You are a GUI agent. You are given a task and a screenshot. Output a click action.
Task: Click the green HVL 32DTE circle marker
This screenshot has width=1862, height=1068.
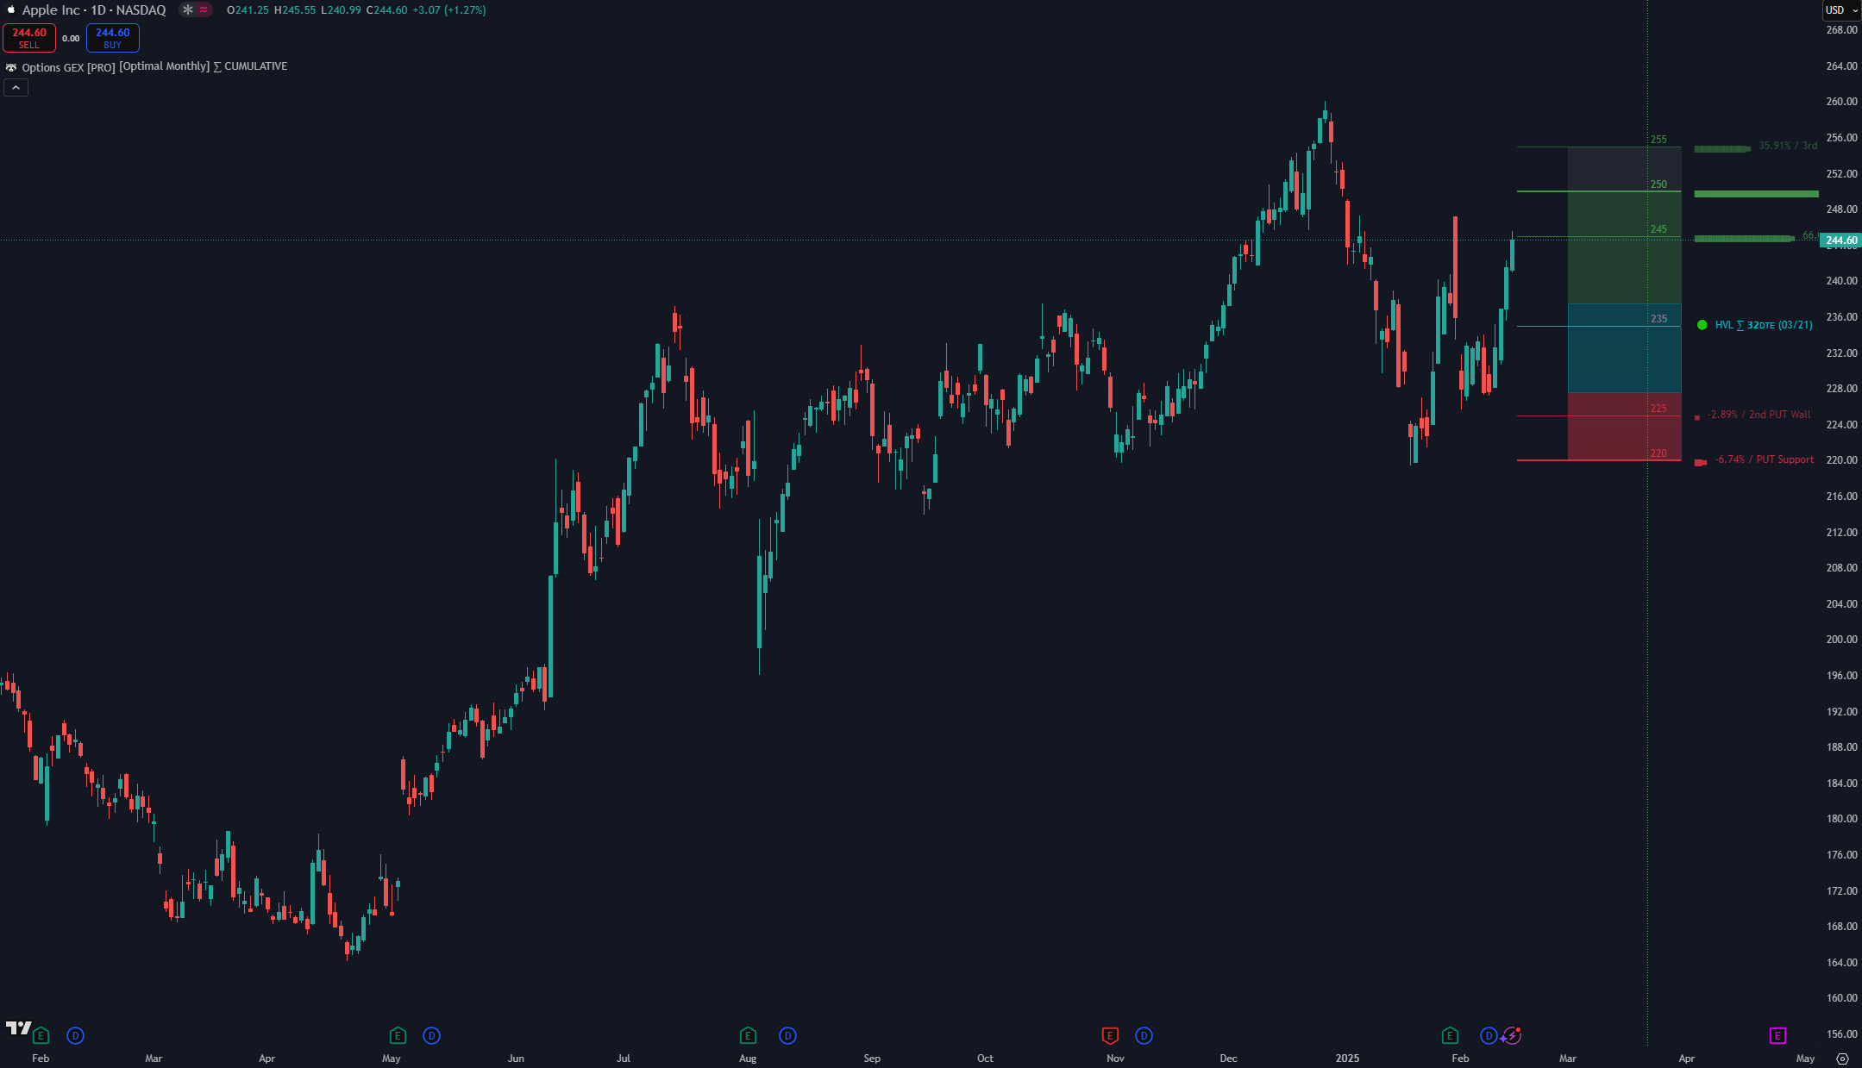(x=1702, y=325)
